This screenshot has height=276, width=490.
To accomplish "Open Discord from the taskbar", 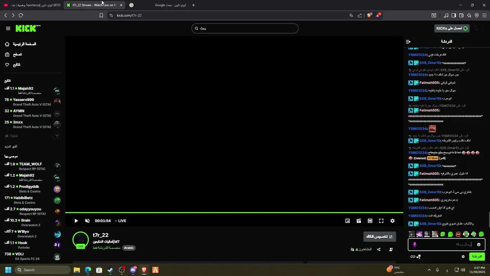I will coord(133,270).
